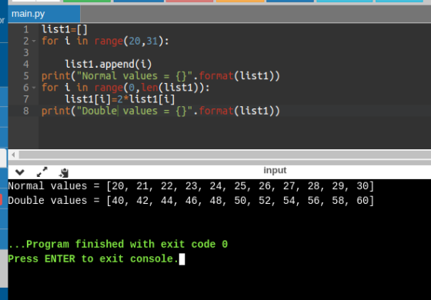Collapse the for loop at line 2

point(34,41)
